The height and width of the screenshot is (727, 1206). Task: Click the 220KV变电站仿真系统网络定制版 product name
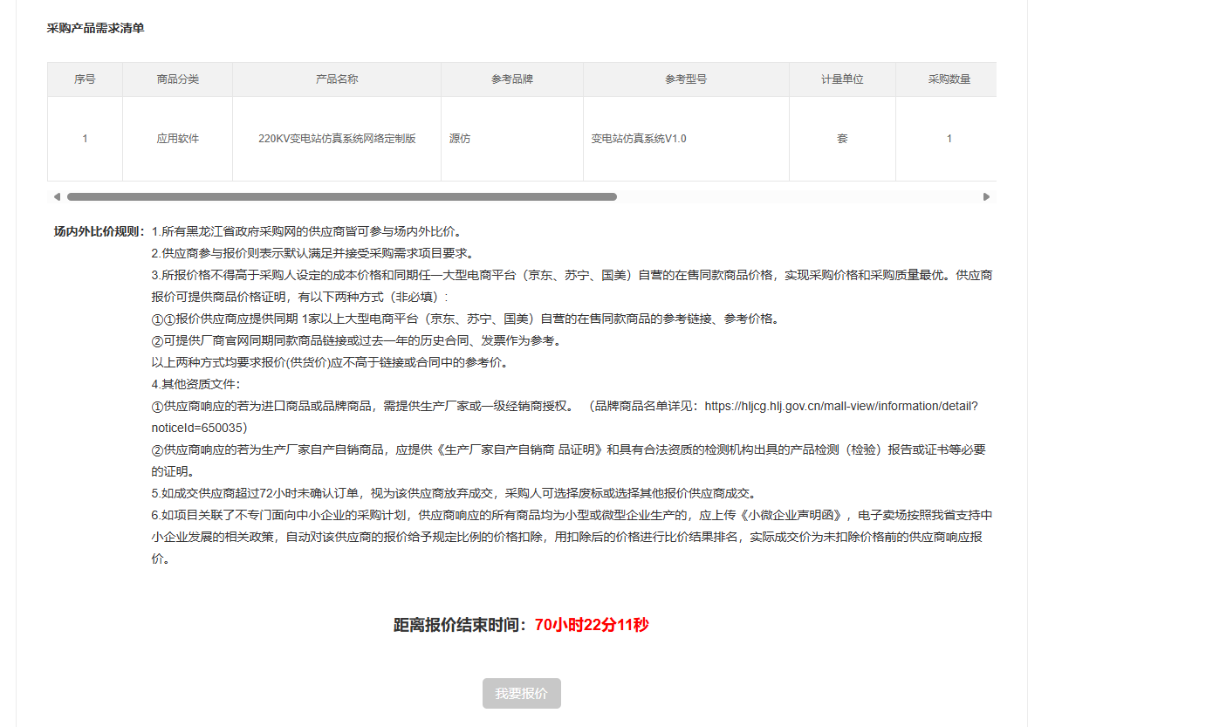pyautogui.click(x=336, y=139)
